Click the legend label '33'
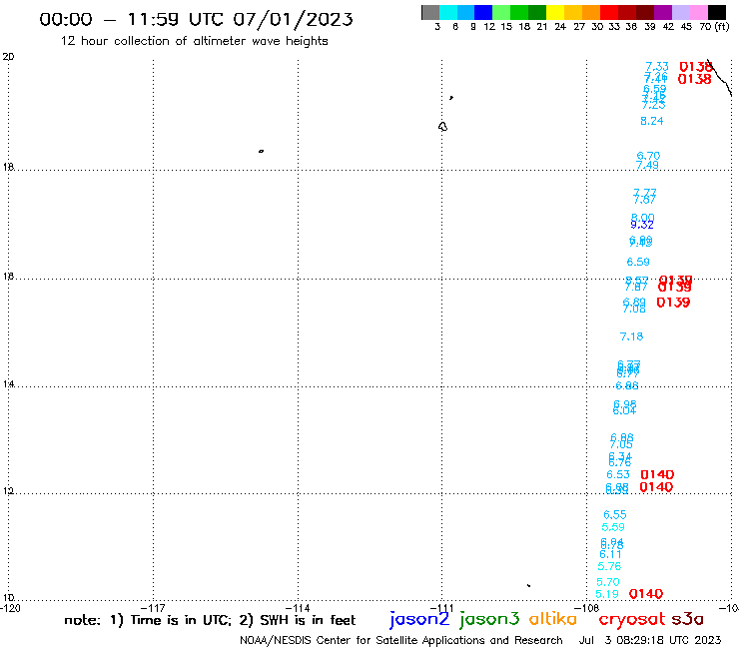Image resolution: width=739 pixels, height=649 pixels. (x=614, y=26)
